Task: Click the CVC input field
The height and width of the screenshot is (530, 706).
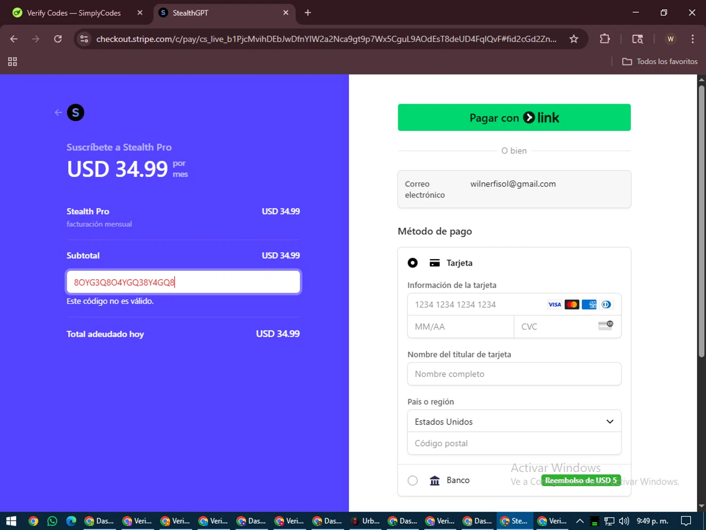Action: pos(568,326)
